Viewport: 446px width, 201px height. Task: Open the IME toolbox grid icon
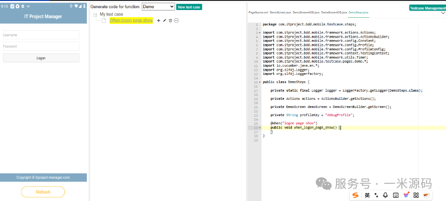(416, 195)
